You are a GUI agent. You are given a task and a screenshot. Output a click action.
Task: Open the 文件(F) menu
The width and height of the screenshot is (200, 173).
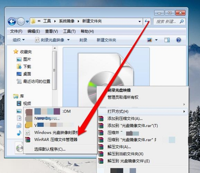[16, 31]
